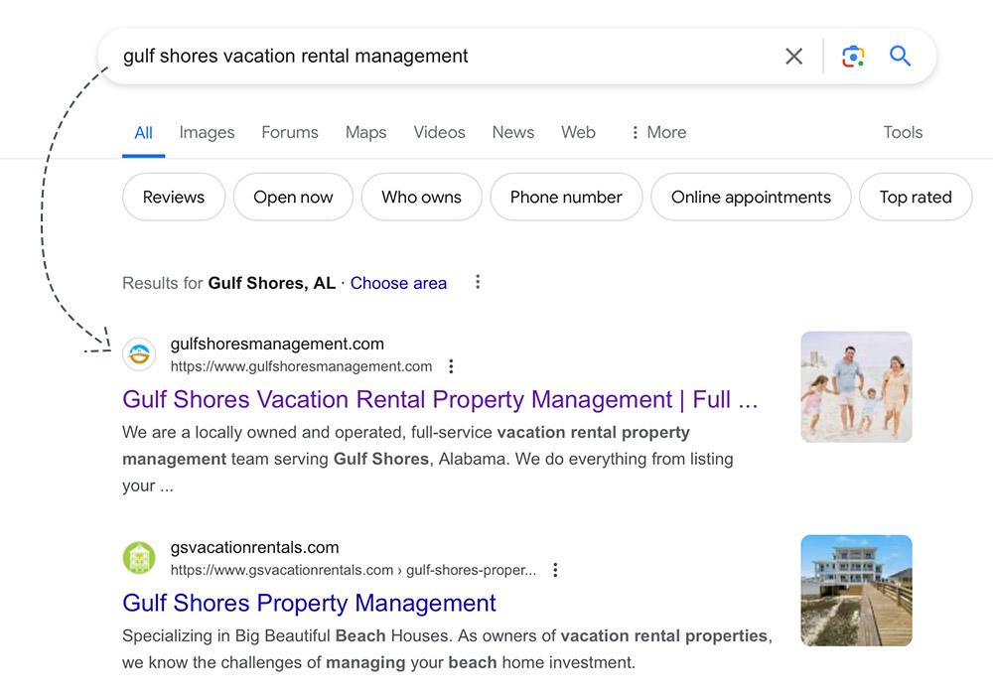Click the magnifying glass search icon
This screenshot has width=993, height=695.
900,57
